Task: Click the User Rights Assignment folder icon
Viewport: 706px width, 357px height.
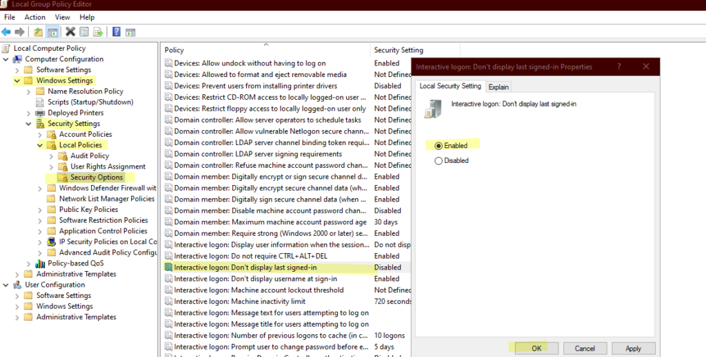Action: 63,166
